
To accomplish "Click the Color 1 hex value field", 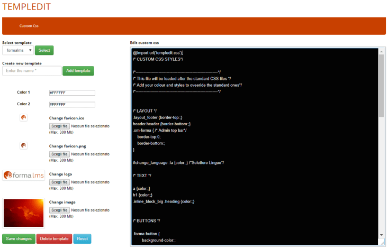I will [72, 93].
